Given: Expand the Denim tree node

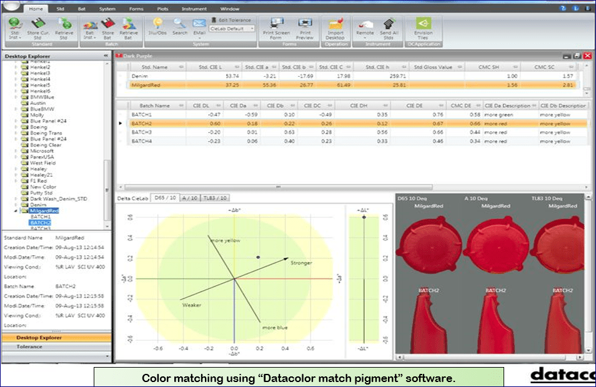Looking at the screenshot, I should coord(16,205).
